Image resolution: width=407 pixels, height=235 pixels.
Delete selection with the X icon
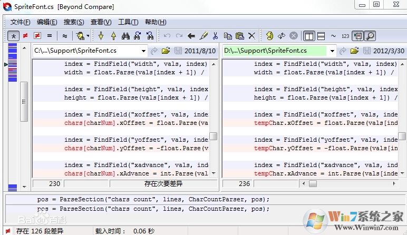tap(252, 36)
